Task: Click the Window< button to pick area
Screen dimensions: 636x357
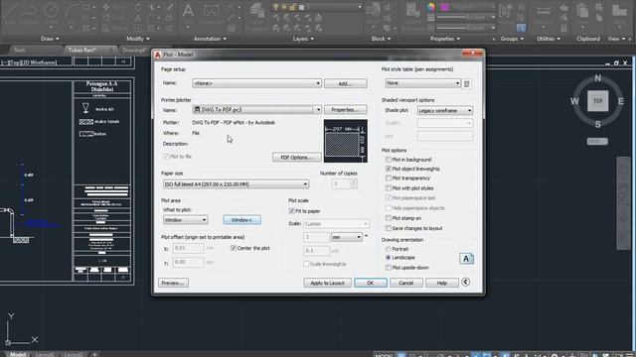Action: [x=242, y=220]
